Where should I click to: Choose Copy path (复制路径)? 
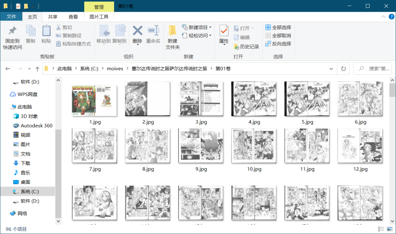(x=69, y=36)
